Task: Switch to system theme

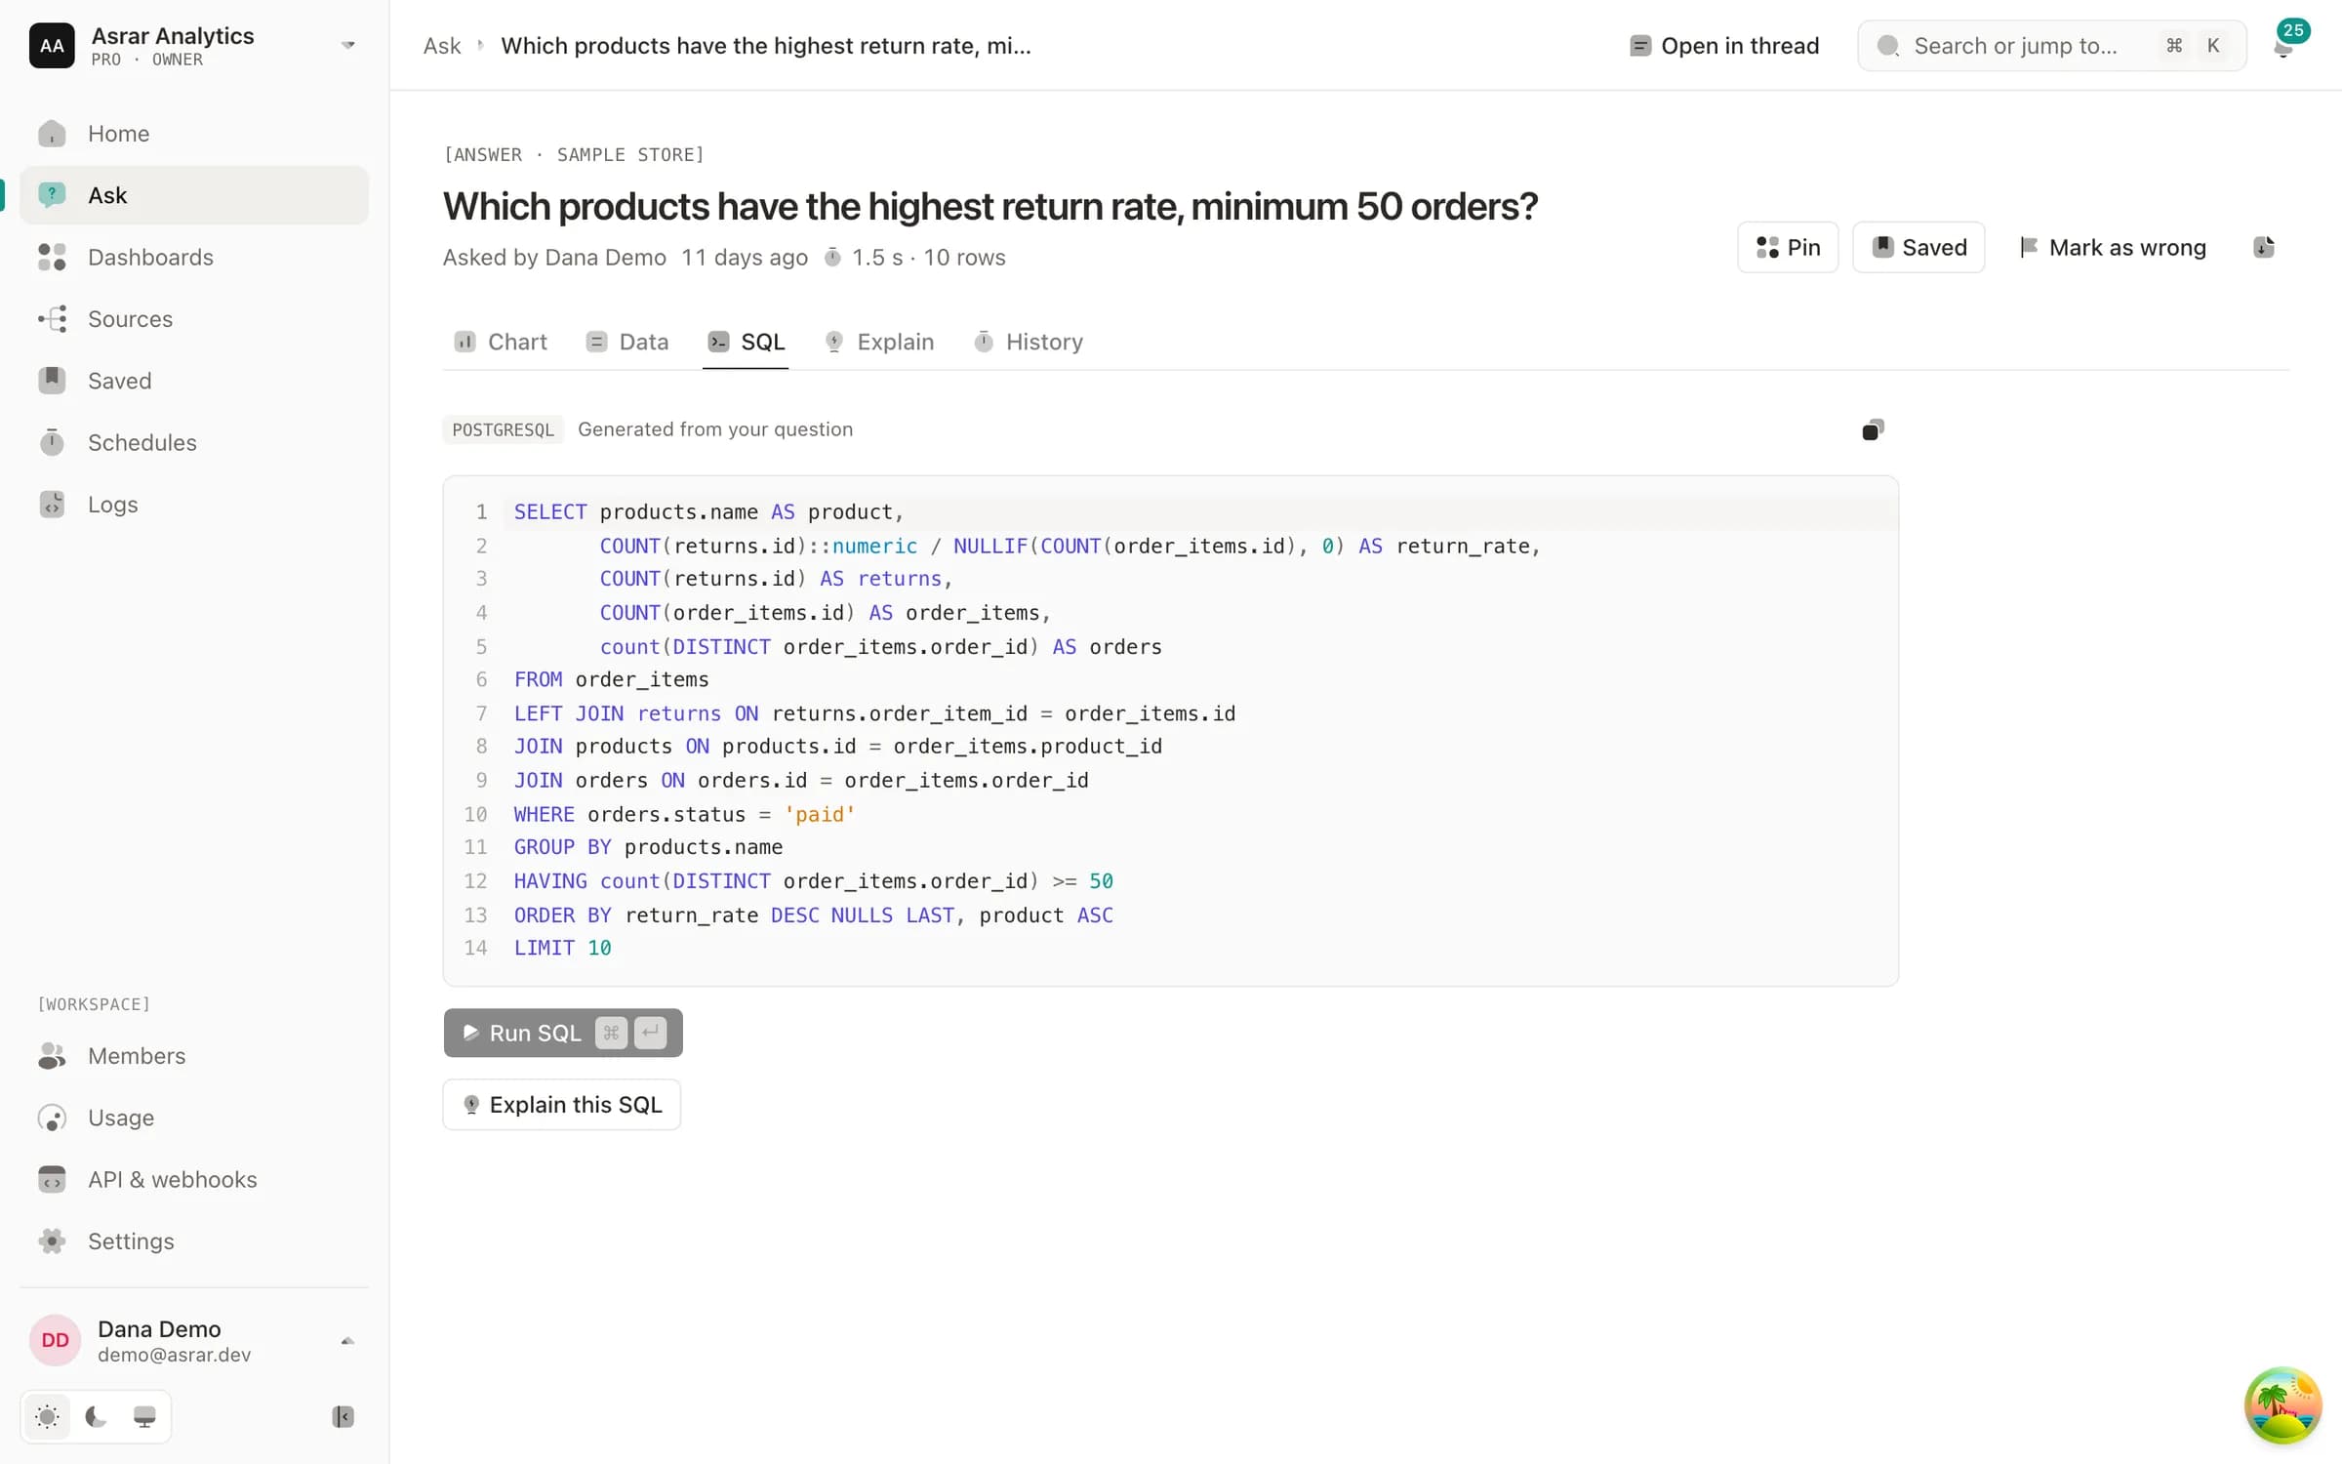Action: point(144,1416)
